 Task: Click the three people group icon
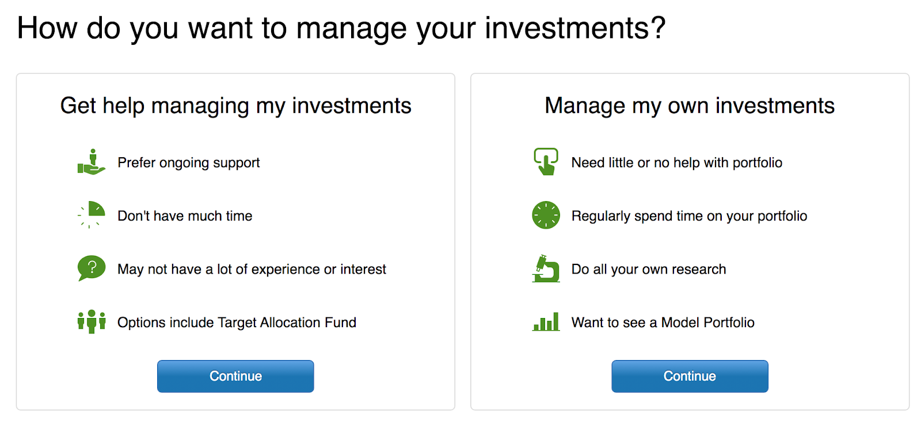(x=92, y=321)
